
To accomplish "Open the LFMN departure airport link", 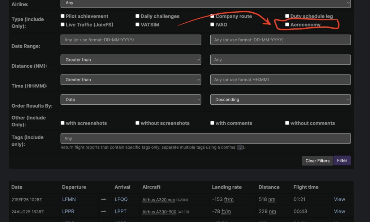I will [x=69, y=199].
